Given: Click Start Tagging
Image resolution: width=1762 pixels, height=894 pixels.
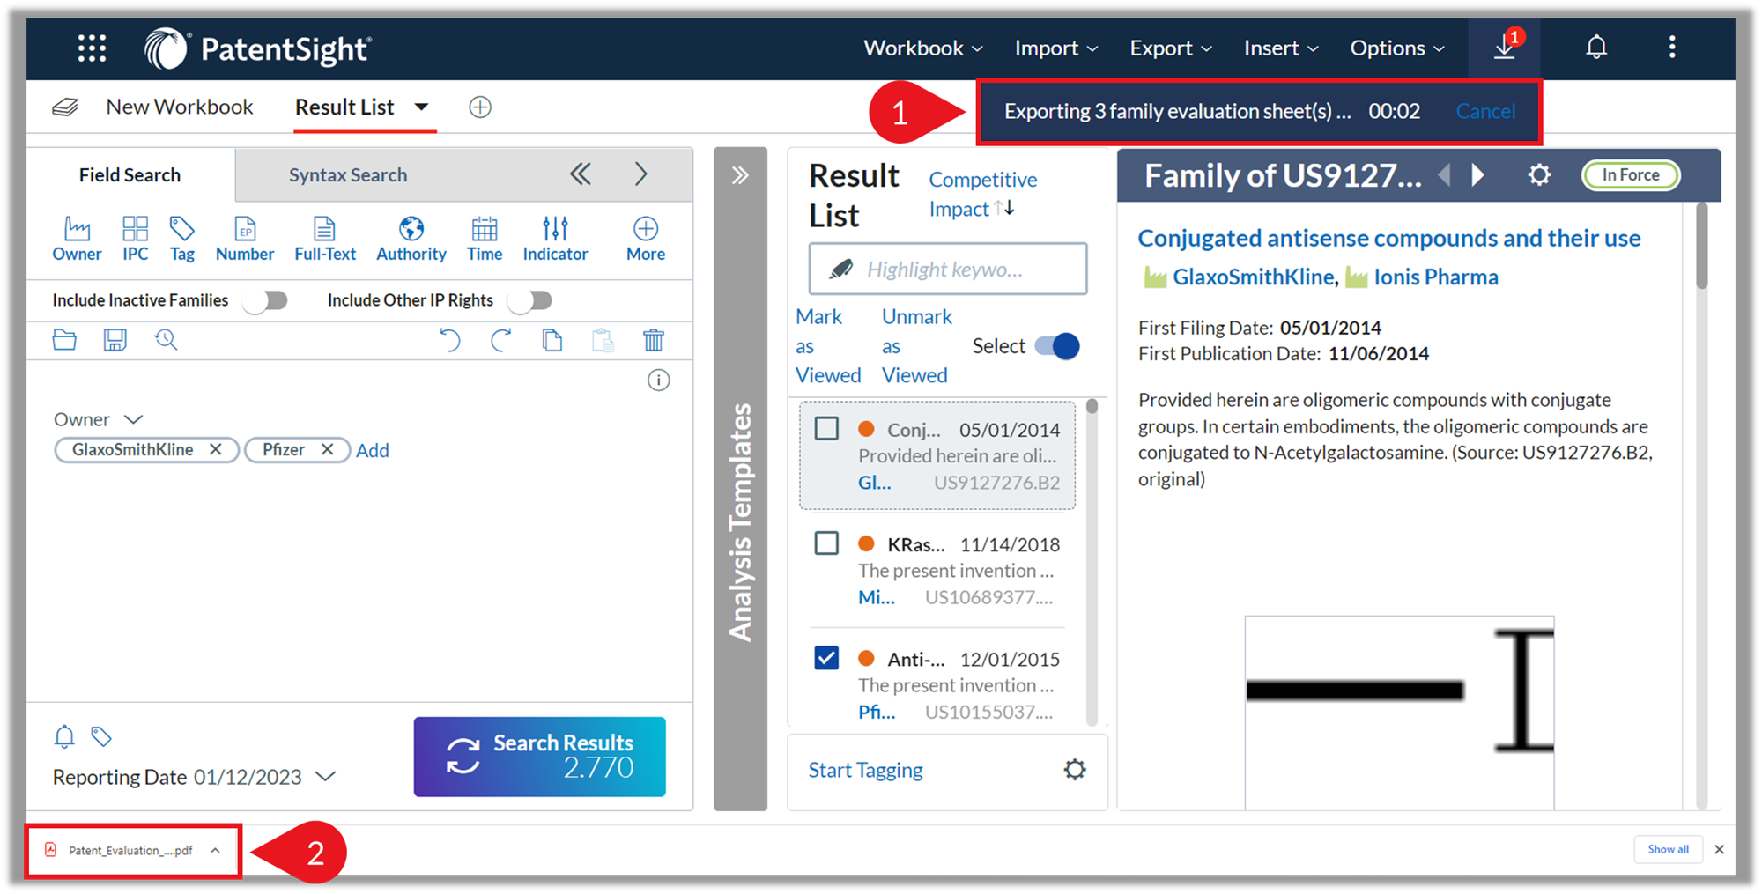Looking at the screenshot, I should (x=866, y=770).
